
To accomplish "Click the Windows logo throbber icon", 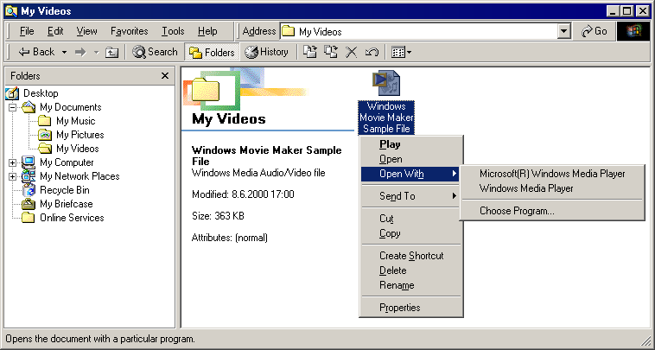I will pos(633,31).
